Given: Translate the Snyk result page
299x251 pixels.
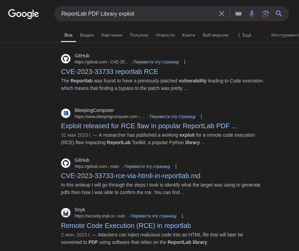Looking at the screenshot, I should [154, 216].
